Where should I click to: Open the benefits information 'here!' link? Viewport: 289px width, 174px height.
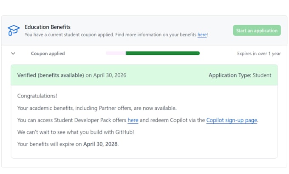(x=202, y=35)
